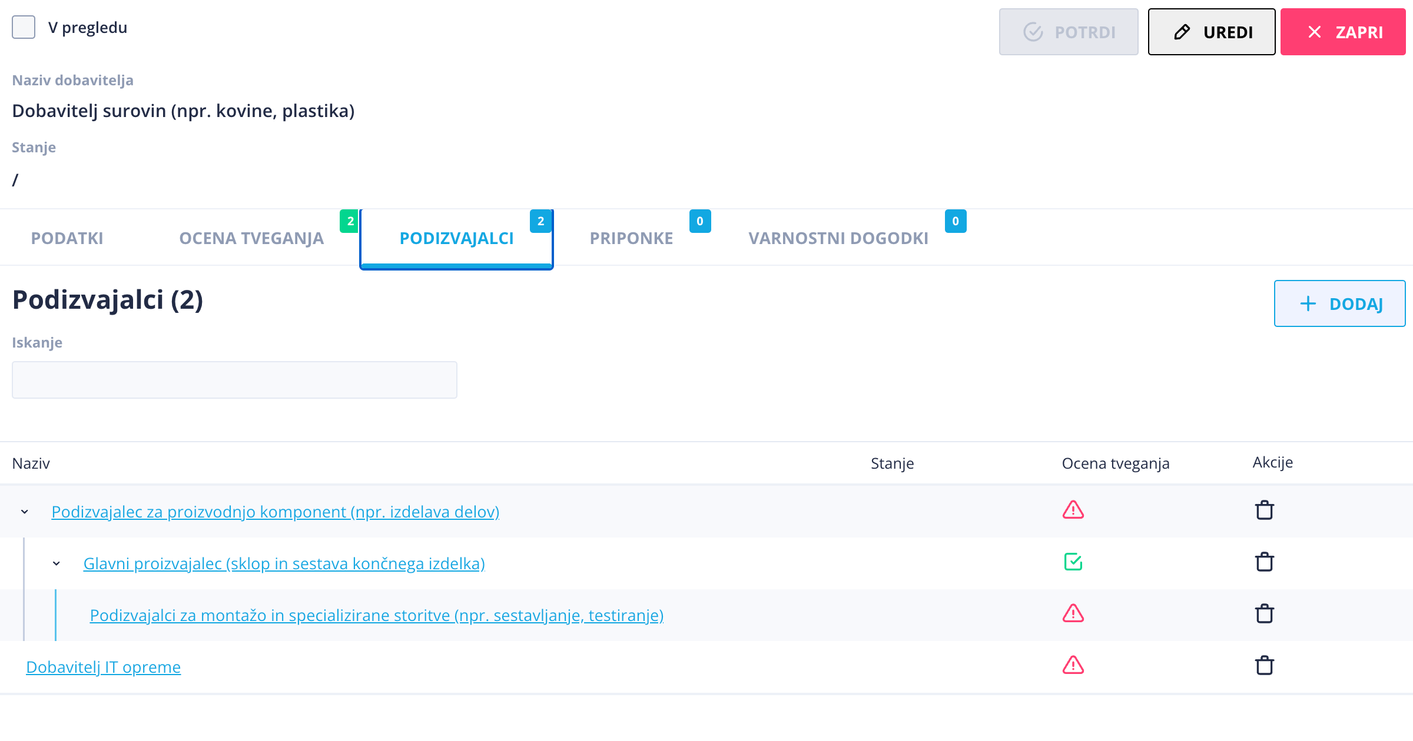The height and width of the screenshot is (741, 1413).
Task: Open the VARNOSTNI DOGODKI tab
Action: [838, 238]
